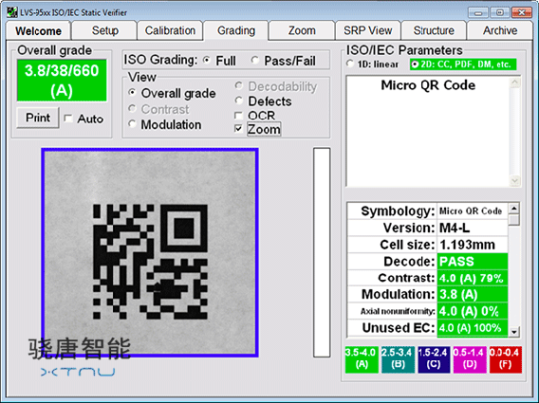This screenshot has height=403, width=539.
Task: Close the Static Verifier window
Action: coord(522,12)
